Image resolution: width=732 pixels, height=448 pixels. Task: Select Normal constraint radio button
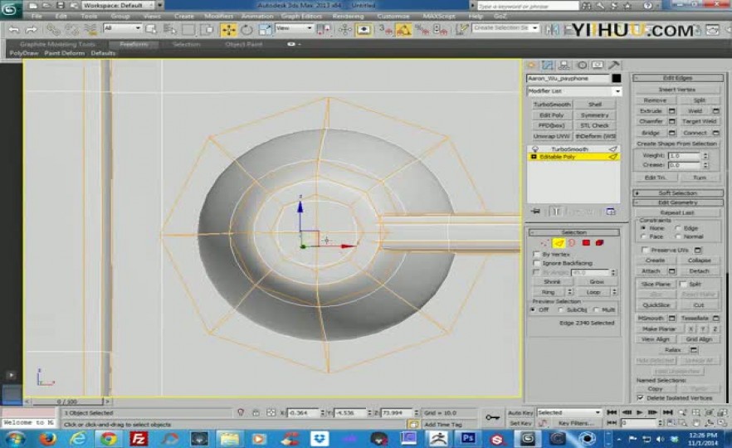[x=678, y=236]
